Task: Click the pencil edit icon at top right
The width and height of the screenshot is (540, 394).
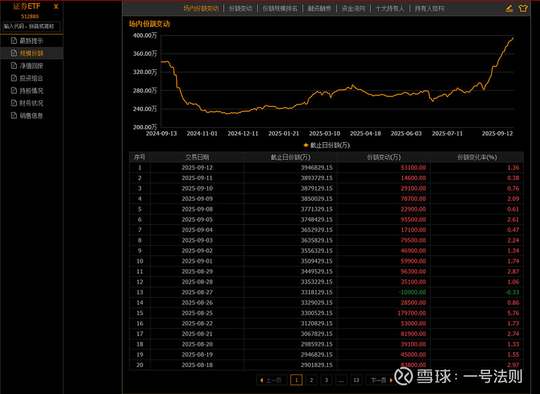Action: coord(509,8)
